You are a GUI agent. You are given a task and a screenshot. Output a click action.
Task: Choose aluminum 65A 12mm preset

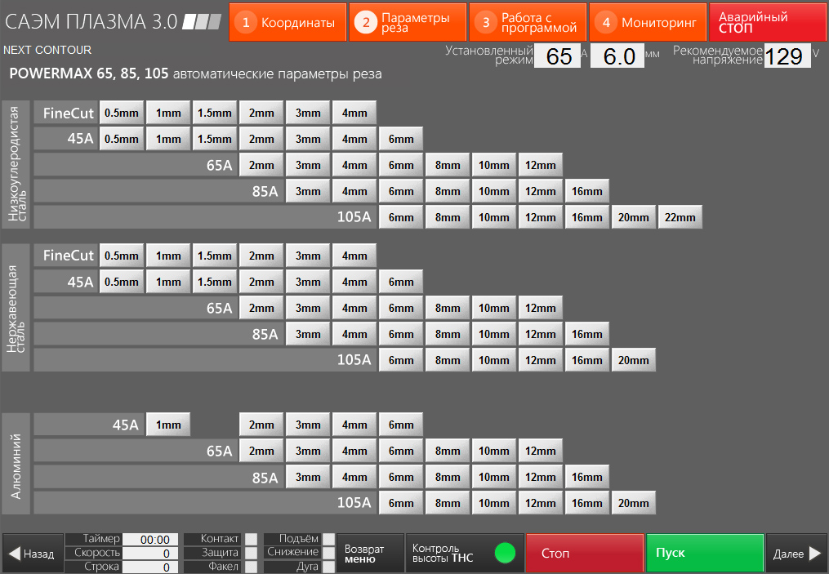click(x=541, y=451)
